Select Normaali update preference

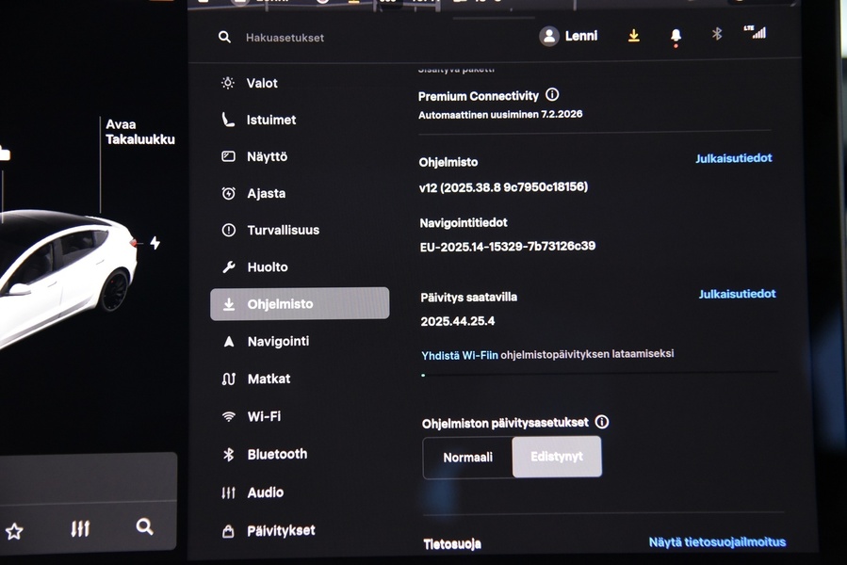point(468,458)
